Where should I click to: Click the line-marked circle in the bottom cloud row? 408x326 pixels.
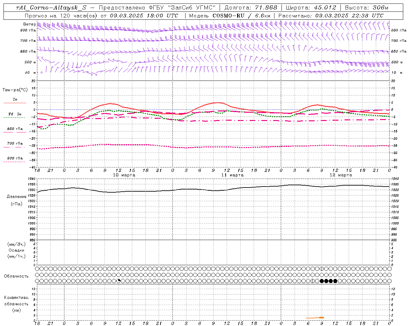click(x=313, y=281)
